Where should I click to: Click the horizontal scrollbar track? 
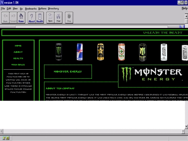pos(92,131)
